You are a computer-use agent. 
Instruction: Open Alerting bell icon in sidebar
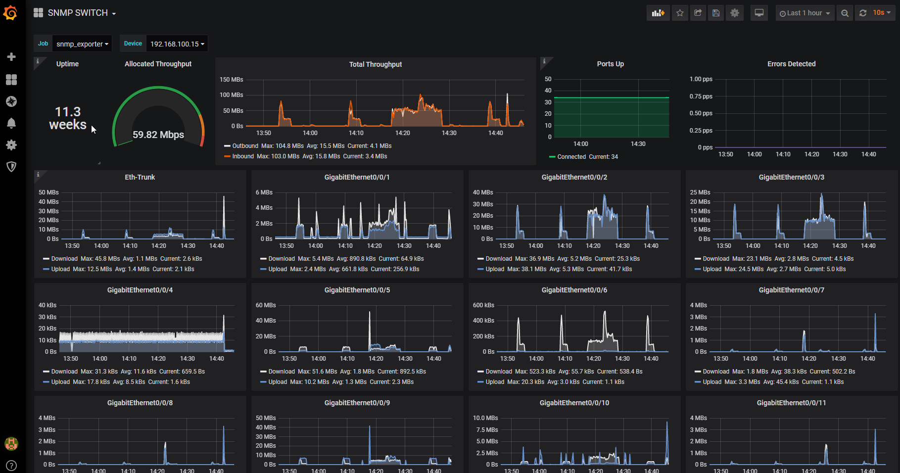click(x=11, y=123)
